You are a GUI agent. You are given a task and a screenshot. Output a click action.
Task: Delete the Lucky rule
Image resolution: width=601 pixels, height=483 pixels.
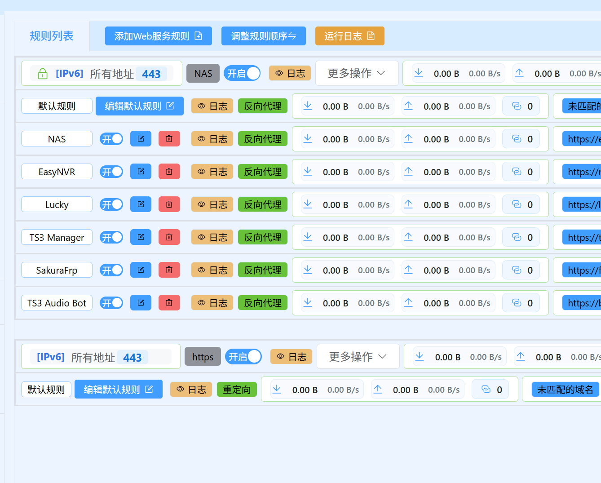tap(169, 204)
